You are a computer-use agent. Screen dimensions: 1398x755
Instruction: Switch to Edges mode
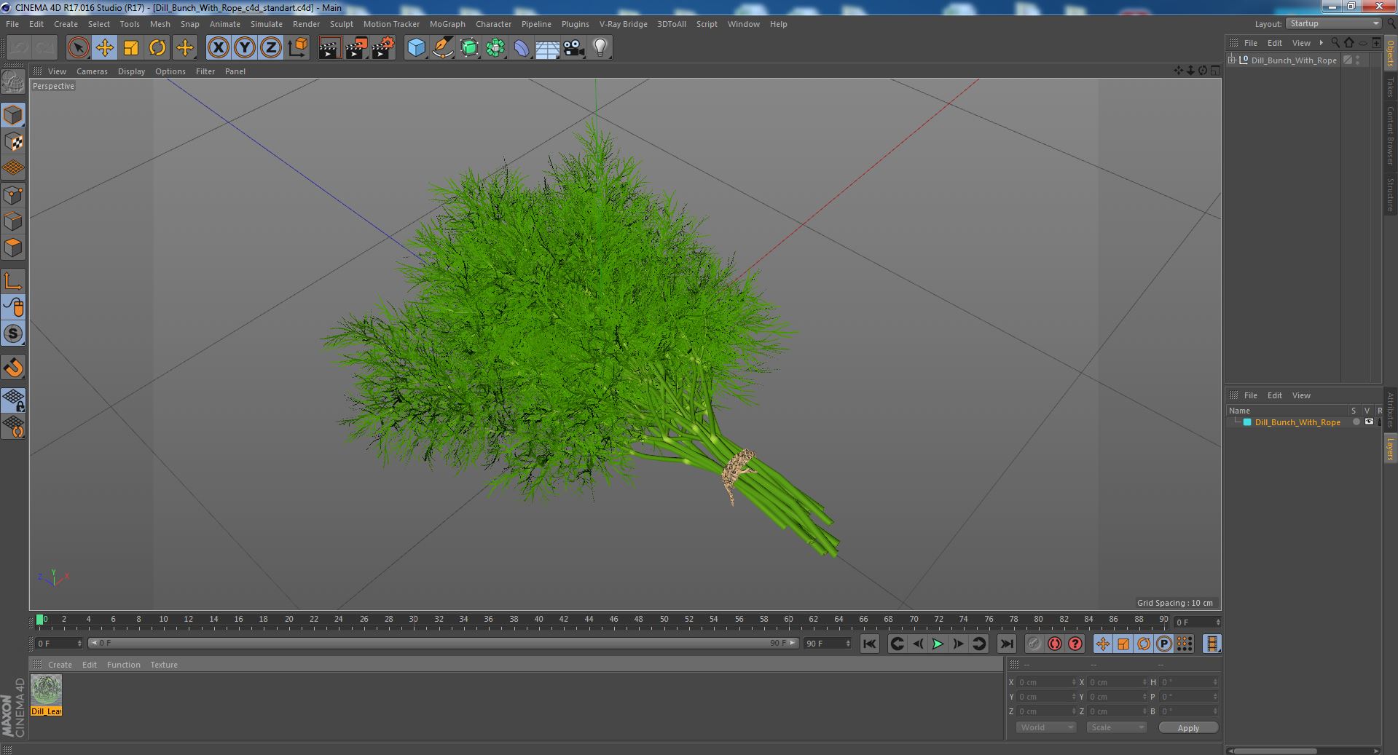point(13,221)
